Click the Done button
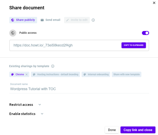Viewport: 158px width, 135px height. tap(112, 130)
